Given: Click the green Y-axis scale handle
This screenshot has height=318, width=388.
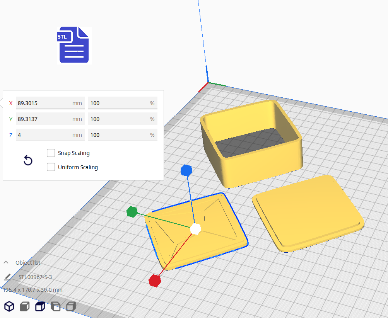Looking at the screenshot, I should point(132,212).
